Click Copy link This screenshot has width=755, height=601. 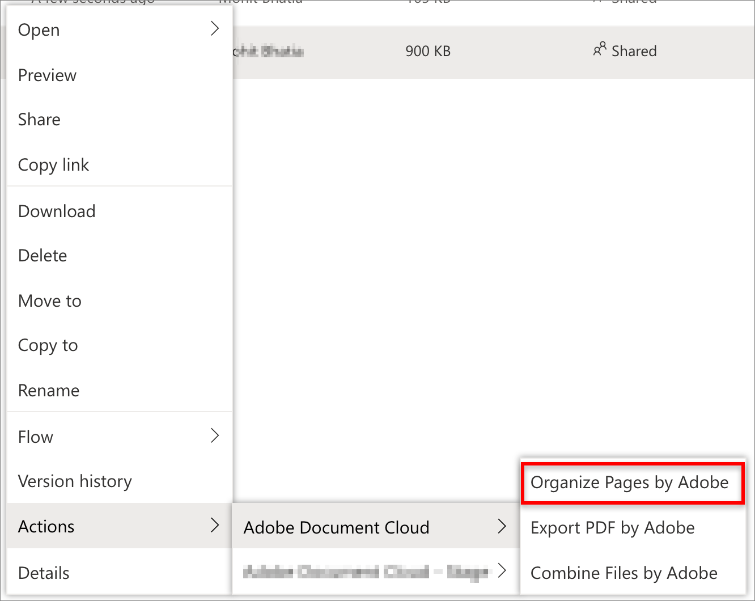tap(53, 164)
